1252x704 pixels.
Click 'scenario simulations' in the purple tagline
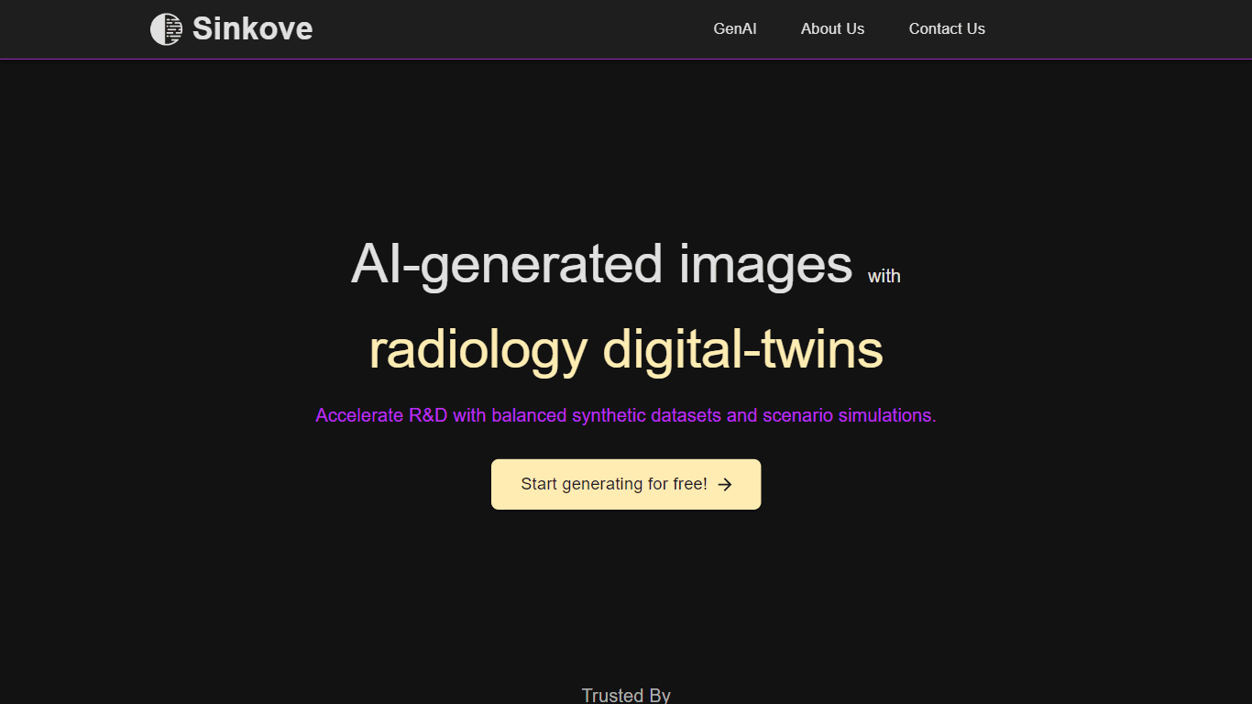(850, 415)
